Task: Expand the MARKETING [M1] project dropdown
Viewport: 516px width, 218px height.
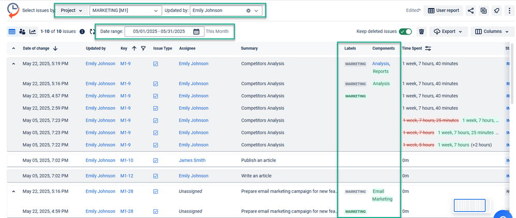Action: click(126, 10)
